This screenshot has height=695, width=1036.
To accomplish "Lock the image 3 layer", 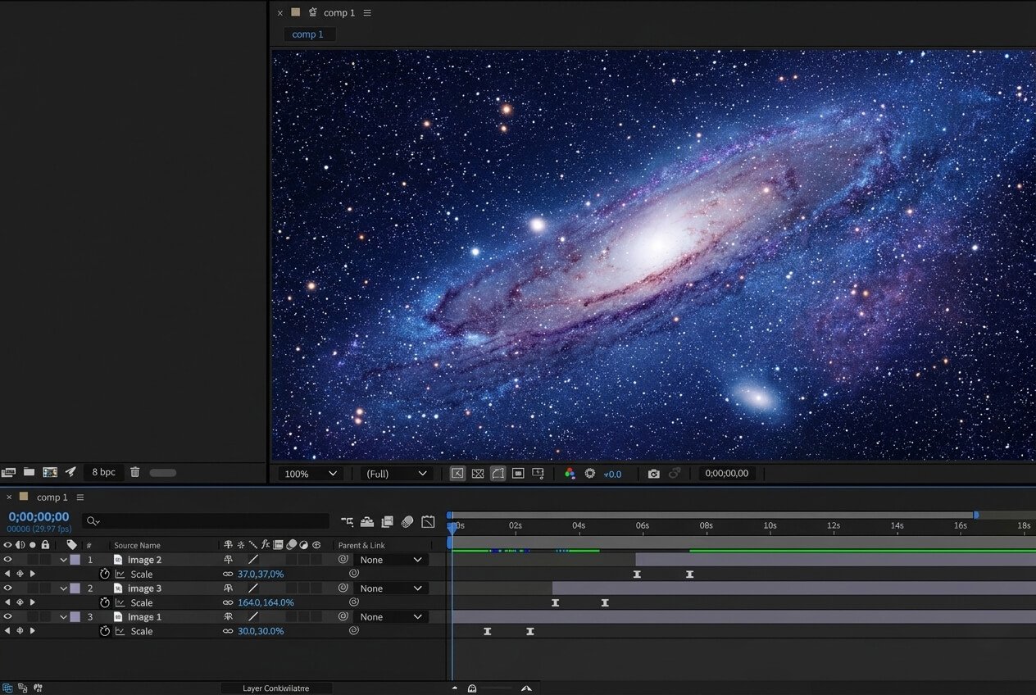I will point(45,588).
